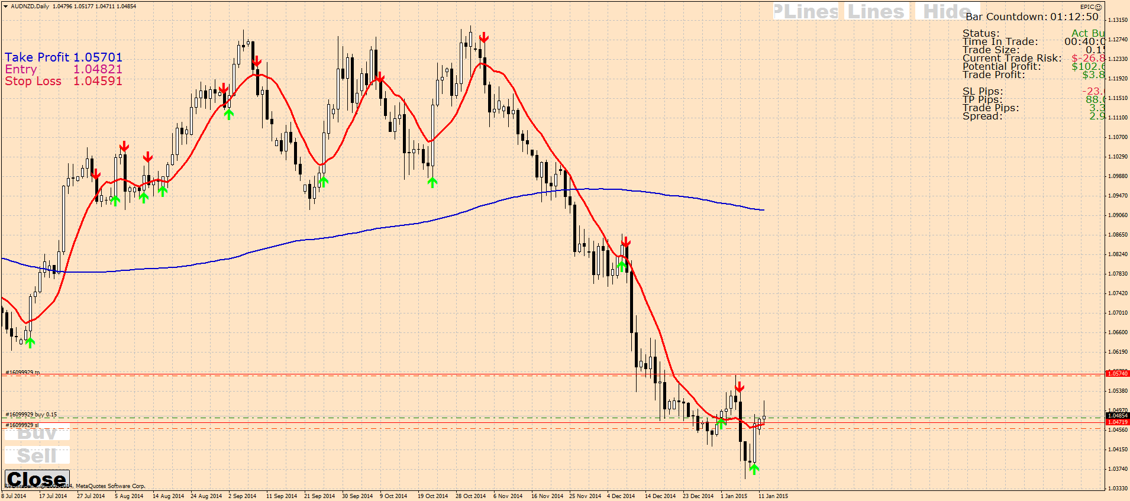
Task: Click the Spread: label
Action: (983, 116)
